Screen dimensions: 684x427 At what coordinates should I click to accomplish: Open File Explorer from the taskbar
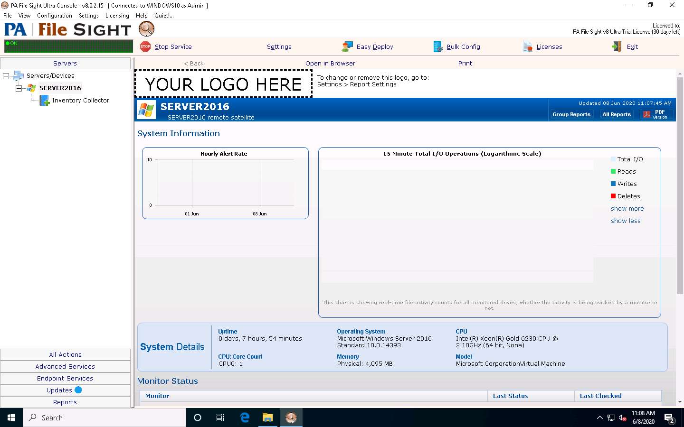click(268, 418)
